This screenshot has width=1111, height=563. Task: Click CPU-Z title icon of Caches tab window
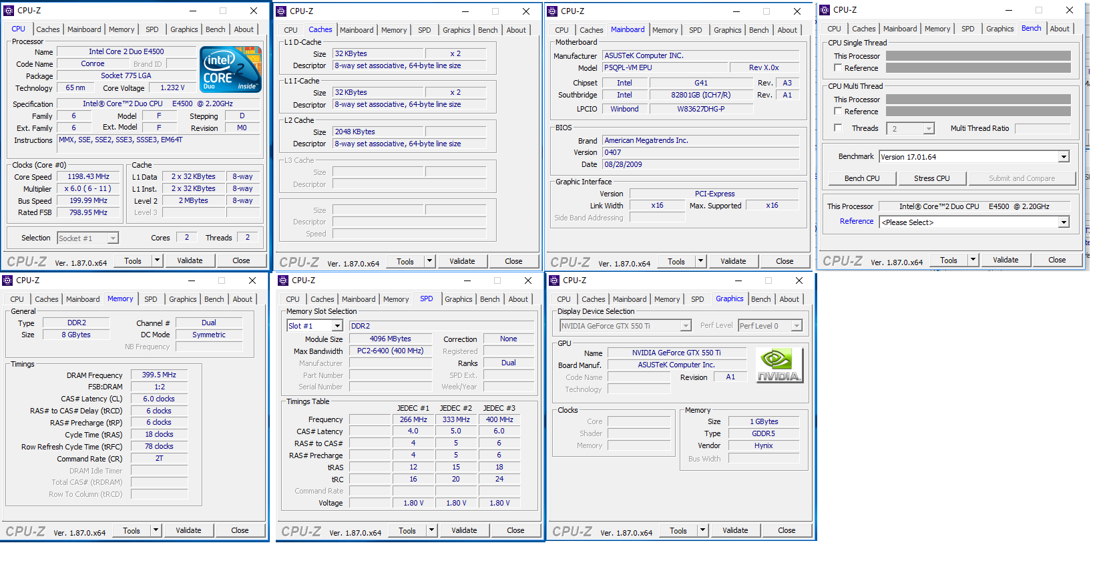click(x=281, y=11)
